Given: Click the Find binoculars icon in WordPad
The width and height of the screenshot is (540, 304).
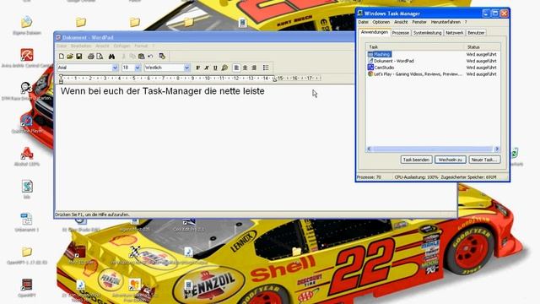Looking at the screenshot, I should tap(111, 57).
